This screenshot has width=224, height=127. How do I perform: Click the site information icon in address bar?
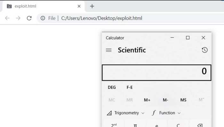43,18
